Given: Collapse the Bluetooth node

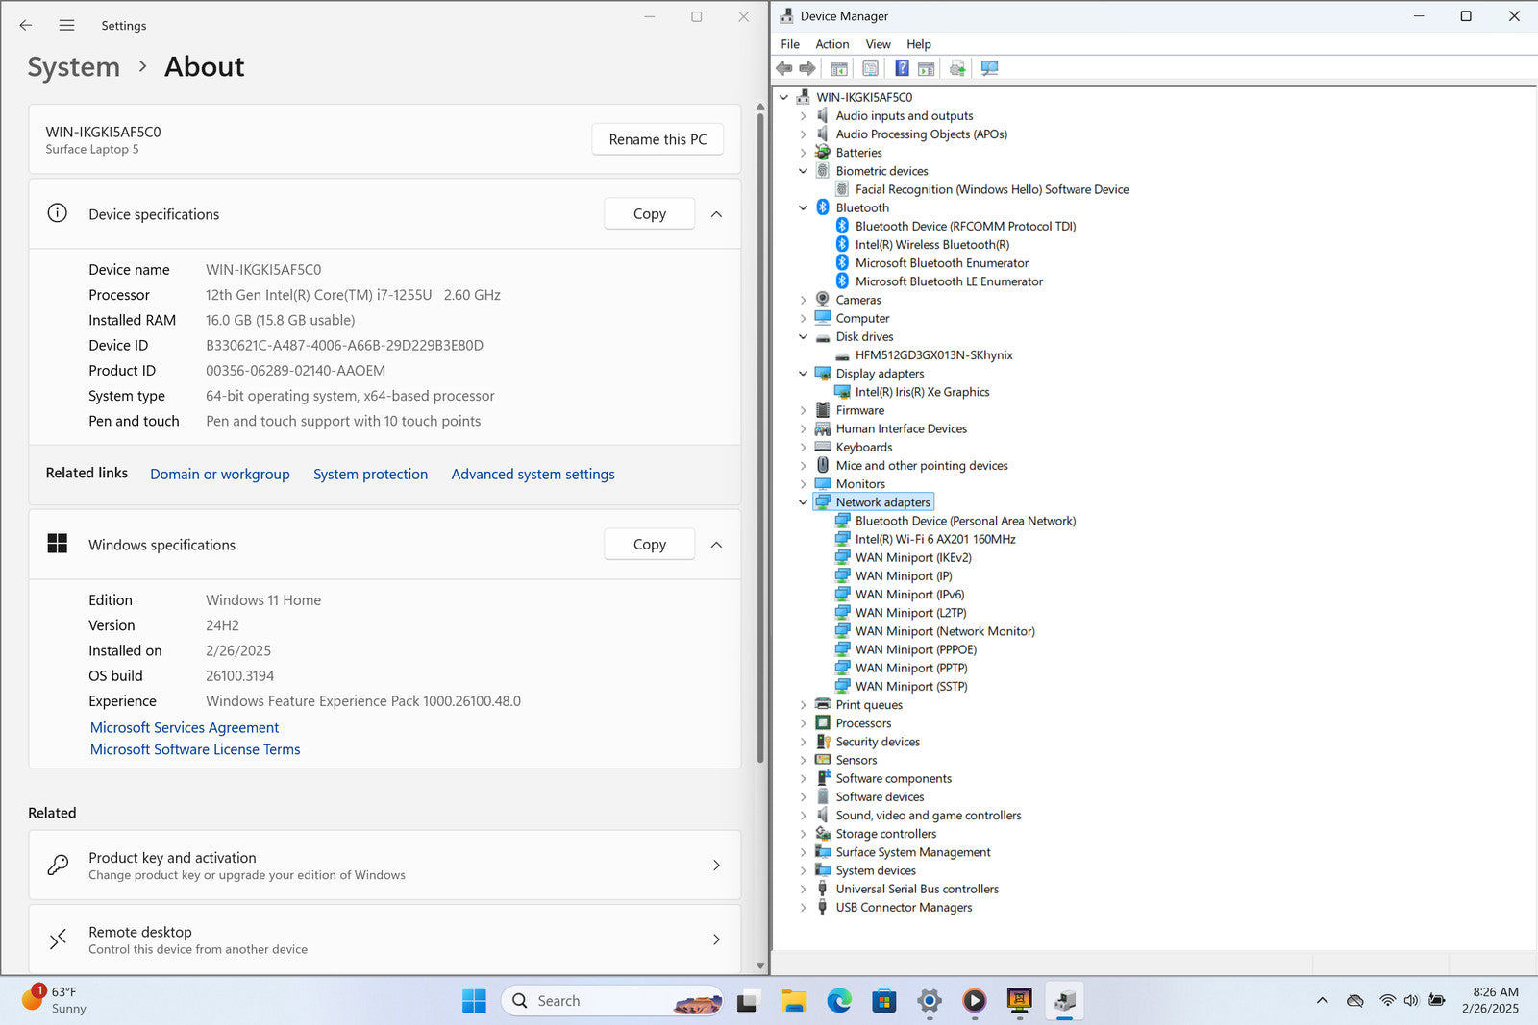Looking at the screenshot, I should pos(804,207).
